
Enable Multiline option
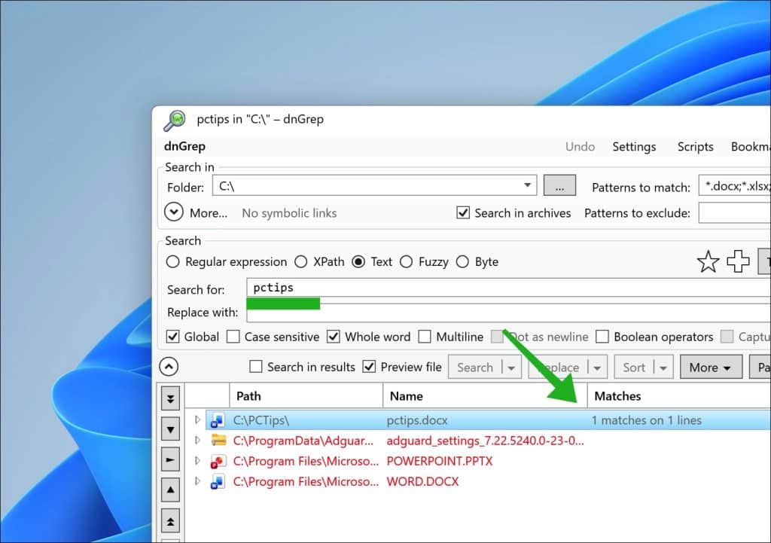pyautogui.click(x=425, y=337)
